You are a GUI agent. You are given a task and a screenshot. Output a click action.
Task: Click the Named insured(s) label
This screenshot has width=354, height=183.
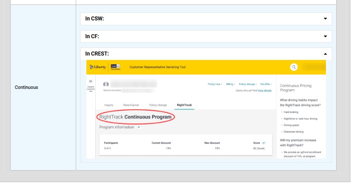pos(112,91)
